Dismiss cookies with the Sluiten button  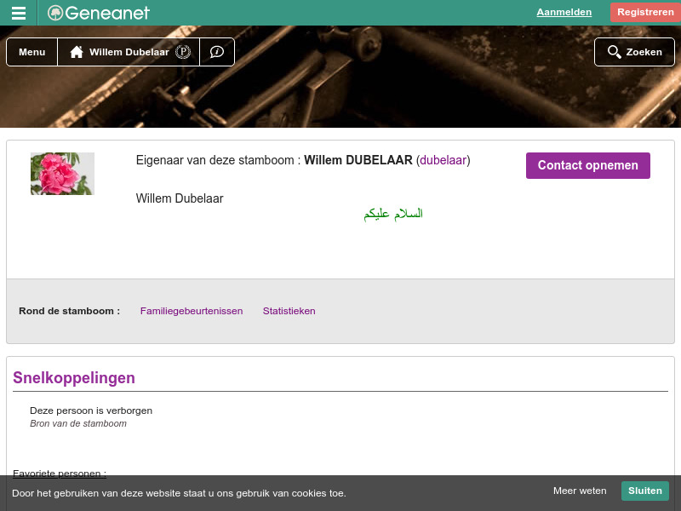tap(644, 491)
